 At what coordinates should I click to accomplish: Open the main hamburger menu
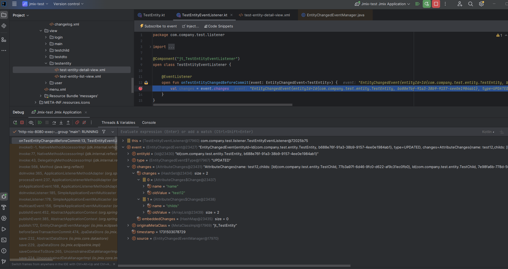14,4
